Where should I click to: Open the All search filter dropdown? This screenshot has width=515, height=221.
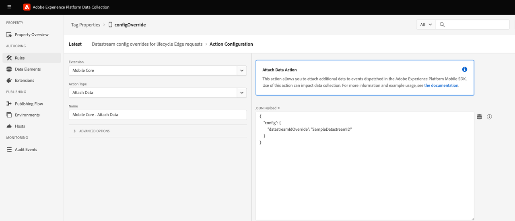[426, 24]
